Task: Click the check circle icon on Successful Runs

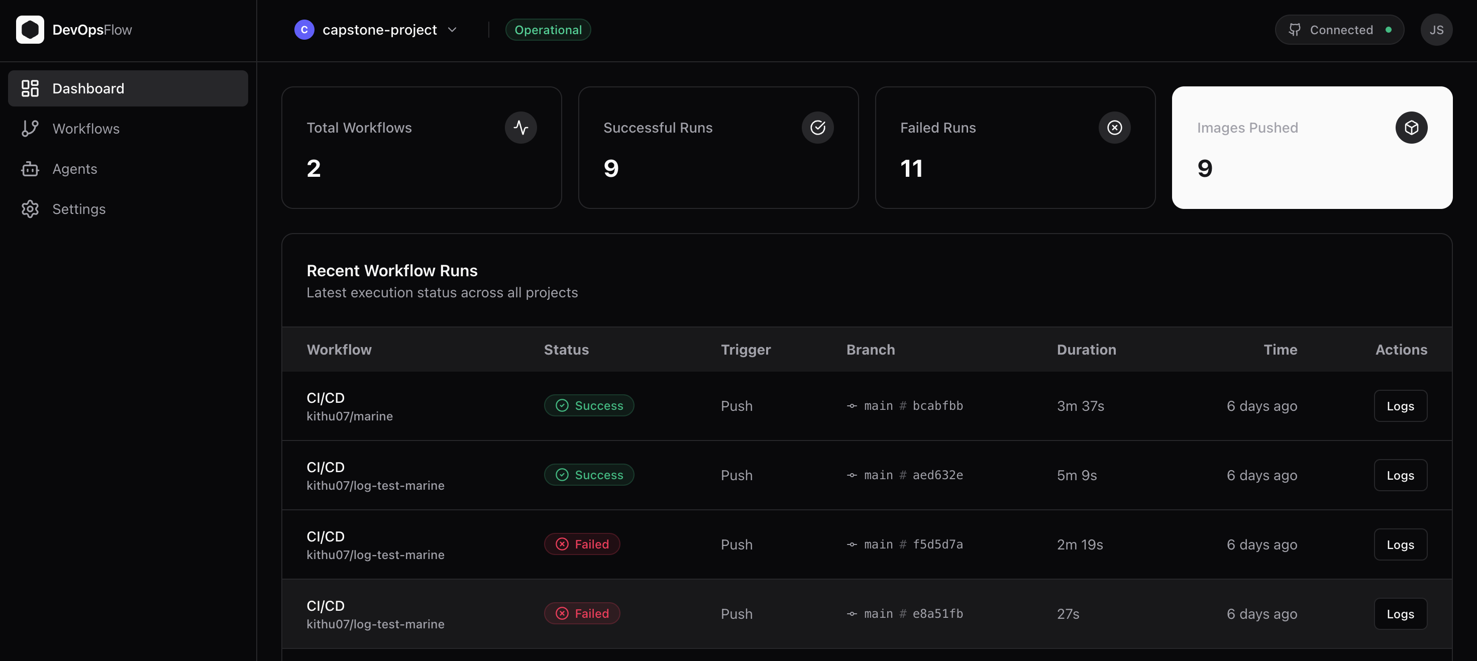Action: click(818, 127)
